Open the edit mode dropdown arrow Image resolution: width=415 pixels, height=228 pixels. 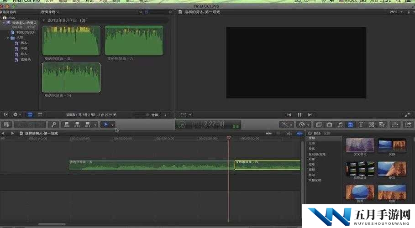click(x=95, y=124)
